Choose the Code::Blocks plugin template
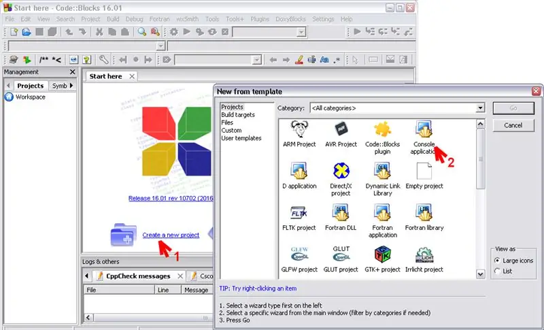 [382, 137]
